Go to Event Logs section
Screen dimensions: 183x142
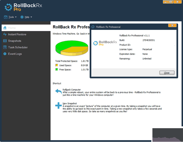[15, 54]
